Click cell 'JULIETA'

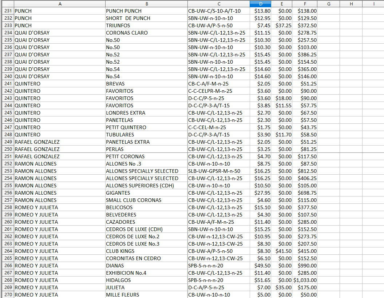tap(146, 287)
